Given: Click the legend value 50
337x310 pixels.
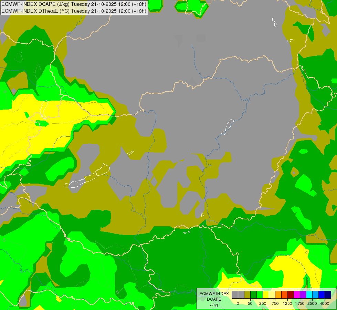Looking at the screenshot, I should (250, 303).
